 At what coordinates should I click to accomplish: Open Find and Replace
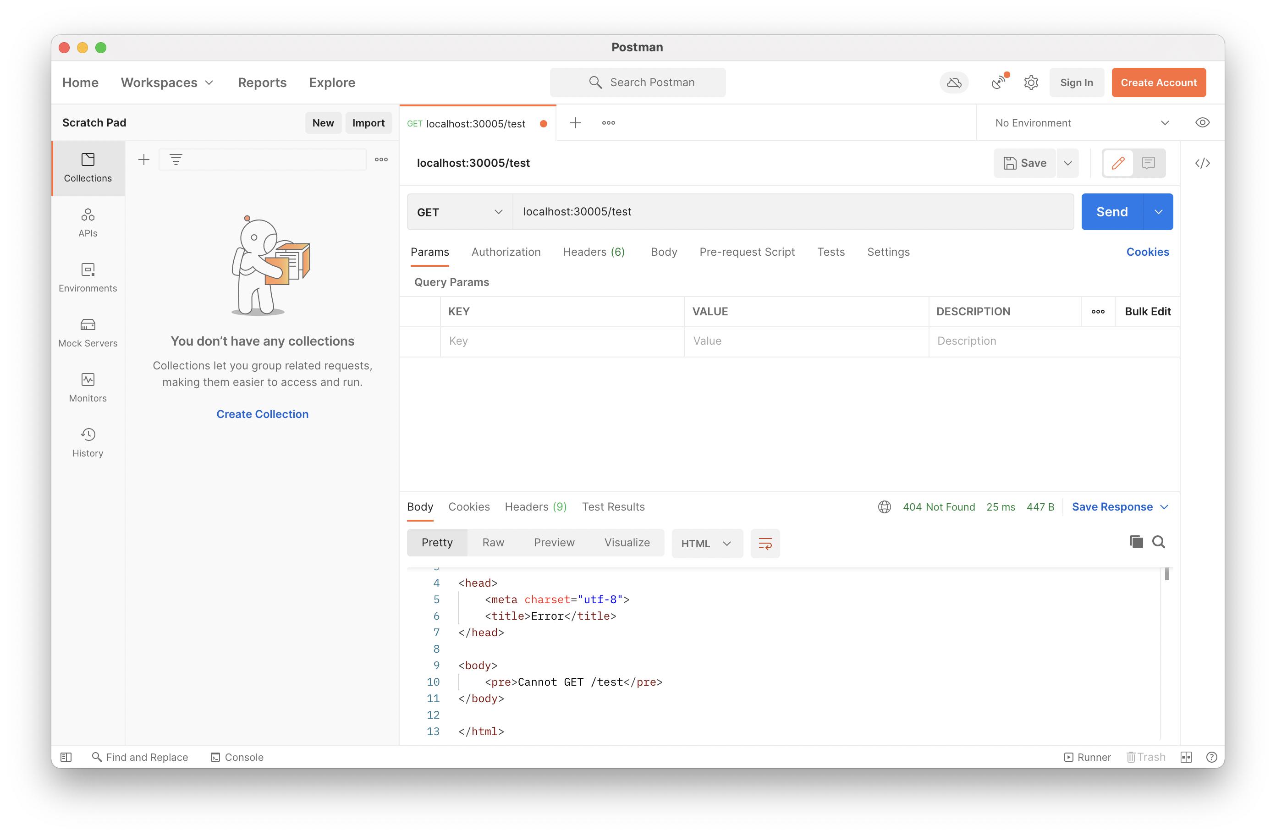139,757
